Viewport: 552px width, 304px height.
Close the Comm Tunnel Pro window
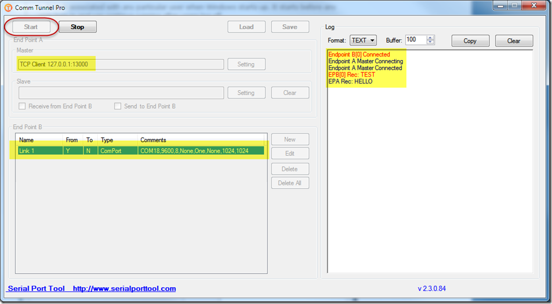(x=534, y=5)
